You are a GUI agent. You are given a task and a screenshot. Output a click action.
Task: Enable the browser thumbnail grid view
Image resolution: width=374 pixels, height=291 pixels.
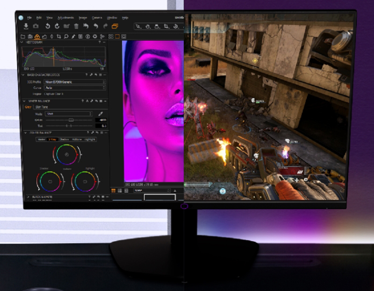pyautogui.click(x=113, y=191)
